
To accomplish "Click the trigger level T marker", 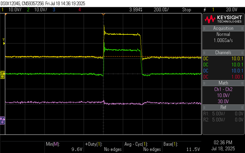I will (x=4, y=42).
